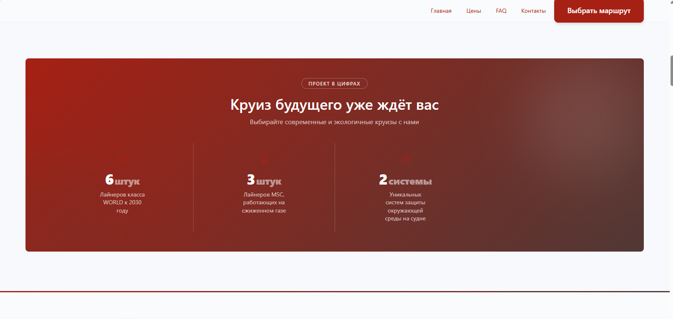Click the cloud icon above "3 штук"
673x319 pixels.
264,159
